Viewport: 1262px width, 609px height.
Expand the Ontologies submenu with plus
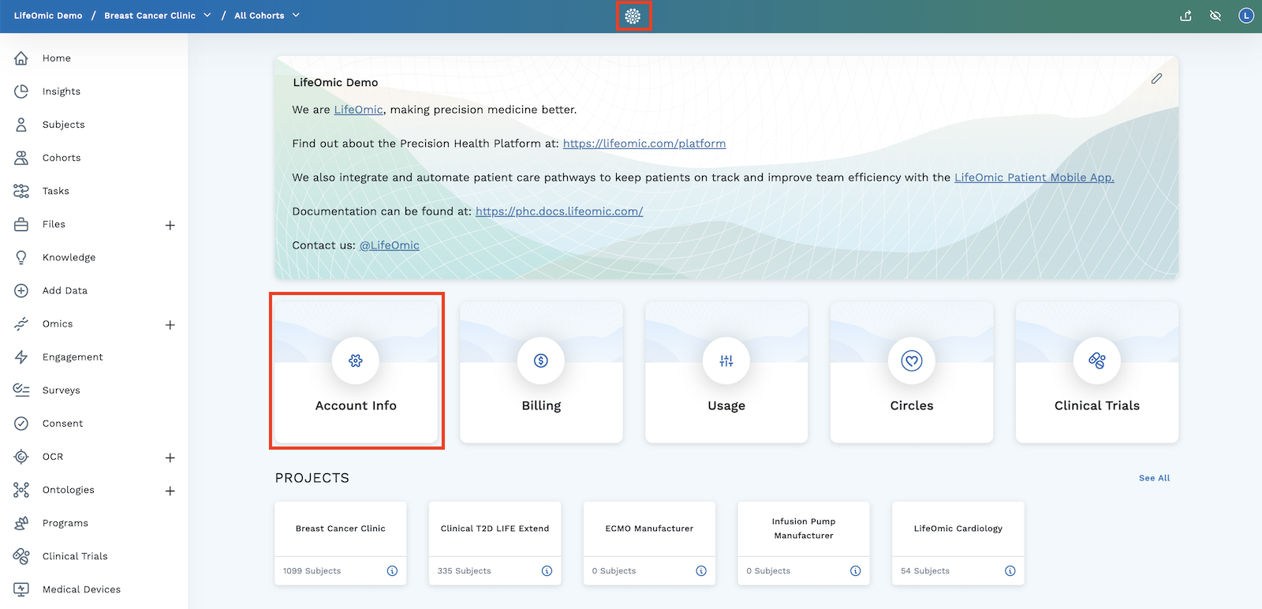click(170, 491)
